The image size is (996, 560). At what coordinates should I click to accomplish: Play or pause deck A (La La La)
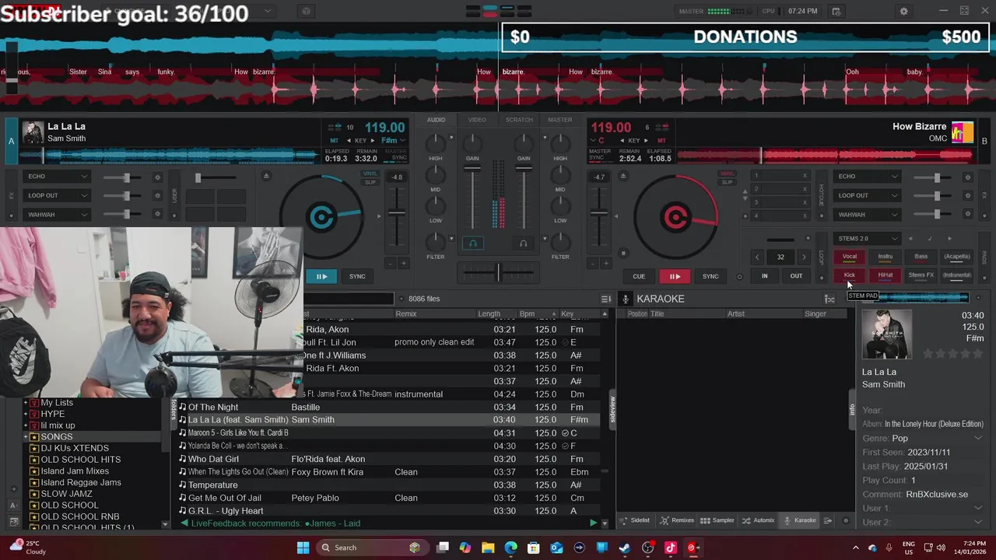[x=321, y=276]
